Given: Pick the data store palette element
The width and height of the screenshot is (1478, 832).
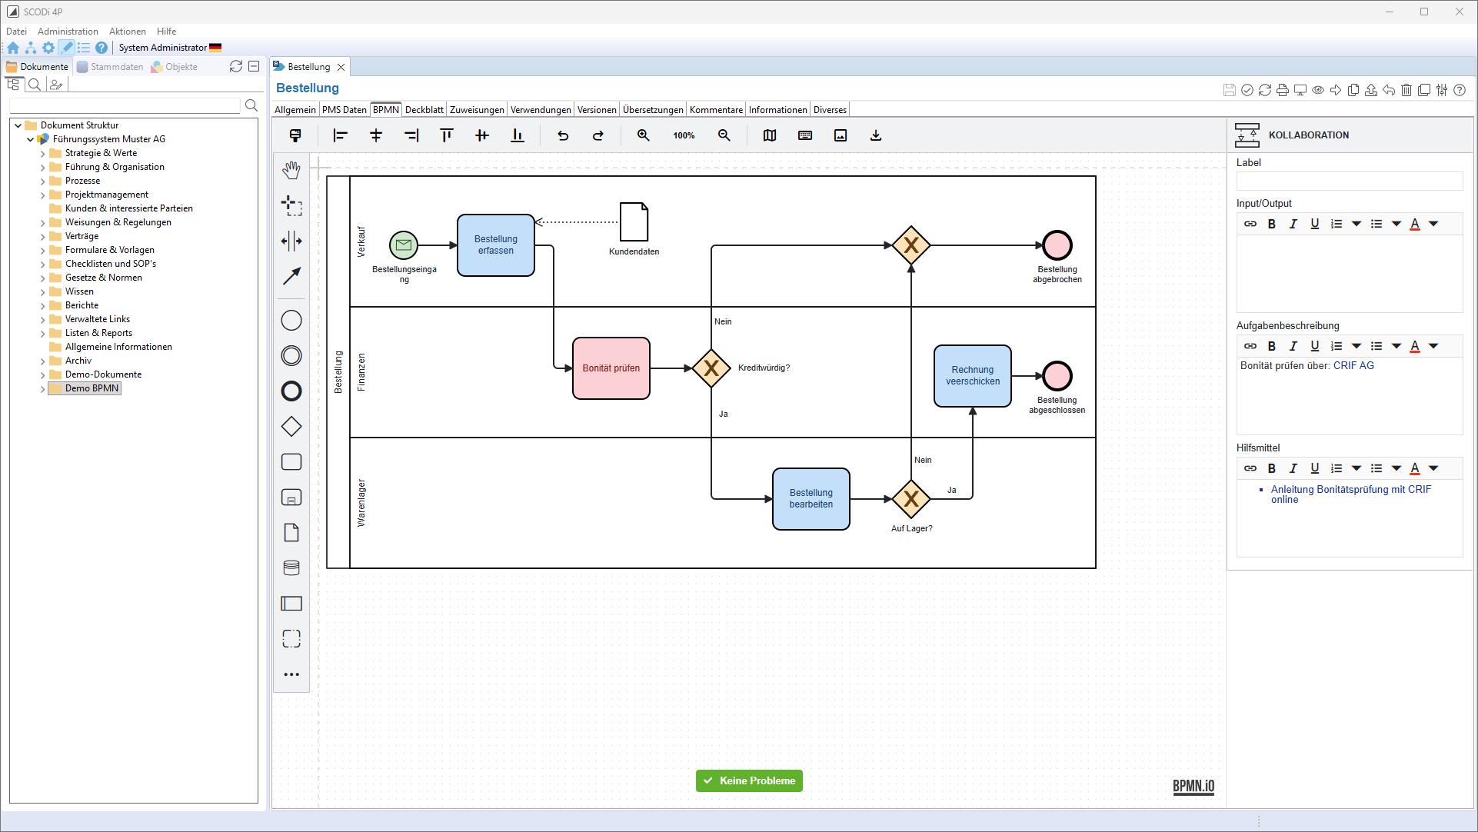Looking at the screenshot, I should point(291,568).
